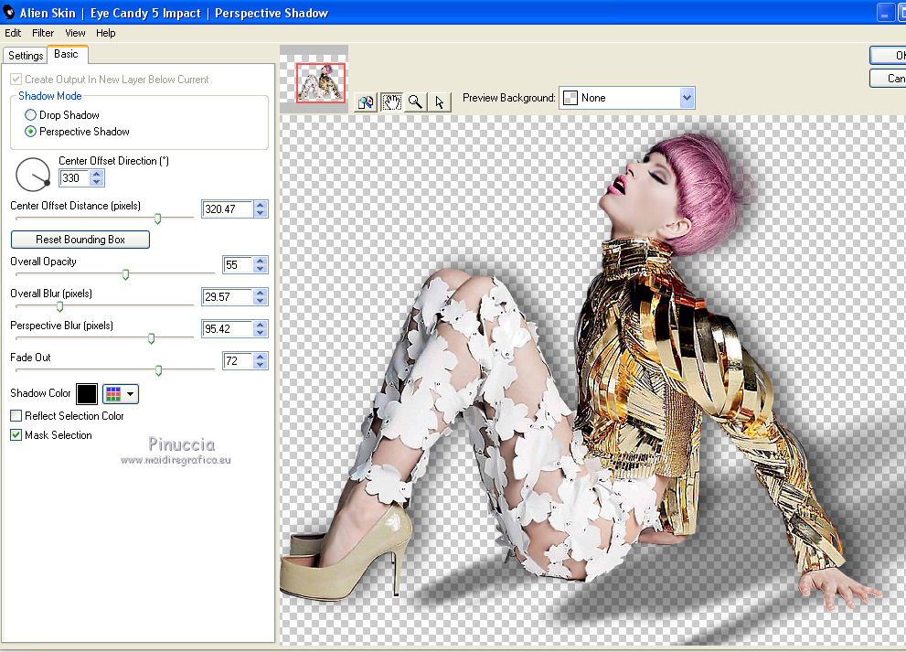Open Preview Background dropdown
Screen dimensions: 906x652
click(687, 98)
